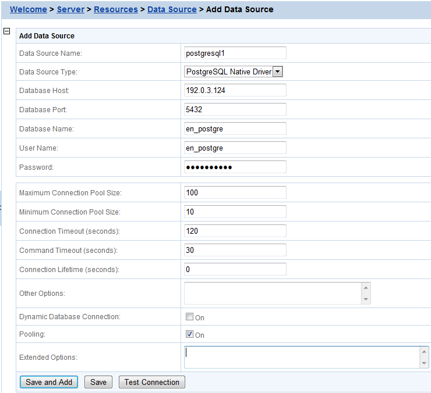Click inside the Other Options textarea
431x393 pixels.
pos(273,293)
